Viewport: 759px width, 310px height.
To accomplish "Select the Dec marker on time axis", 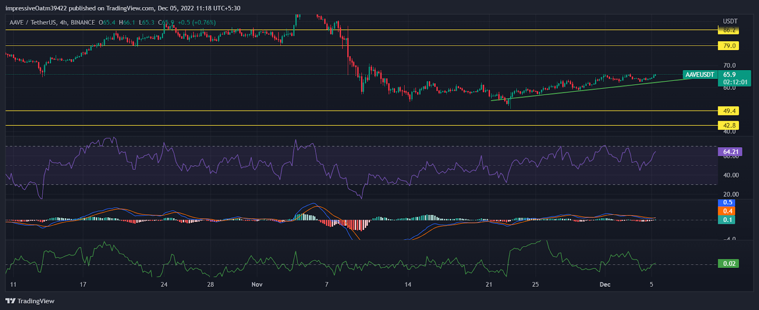I will [x=605, y=284].
